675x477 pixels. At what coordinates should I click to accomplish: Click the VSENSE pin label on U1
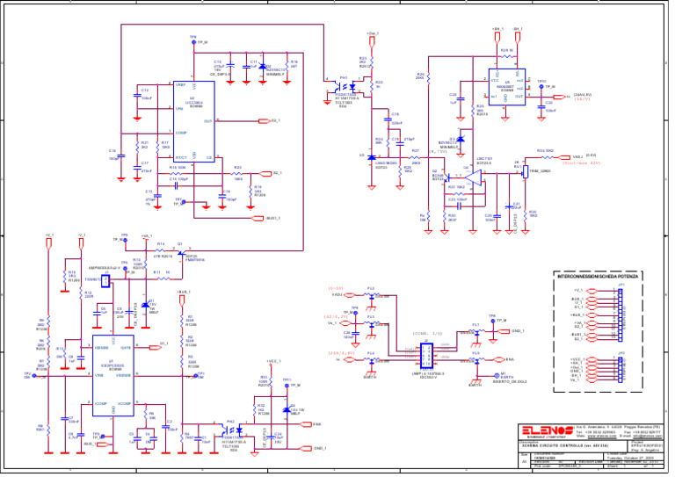pos(123,376)
